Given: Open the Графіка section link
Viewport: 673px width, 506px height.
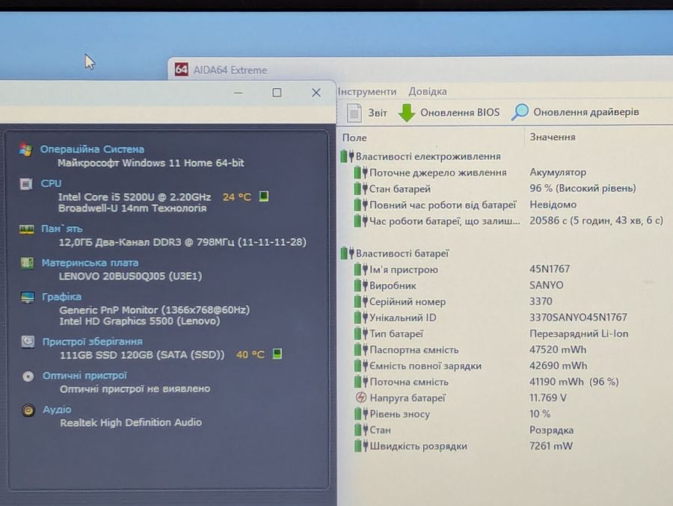Looking at the screenshot, I should click(x=62, y=297).
